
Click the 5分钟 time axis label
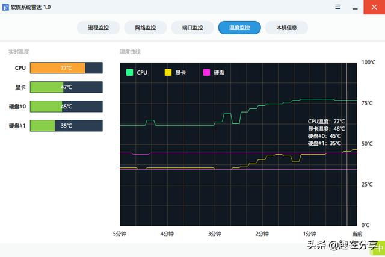[x=120, y=234]
